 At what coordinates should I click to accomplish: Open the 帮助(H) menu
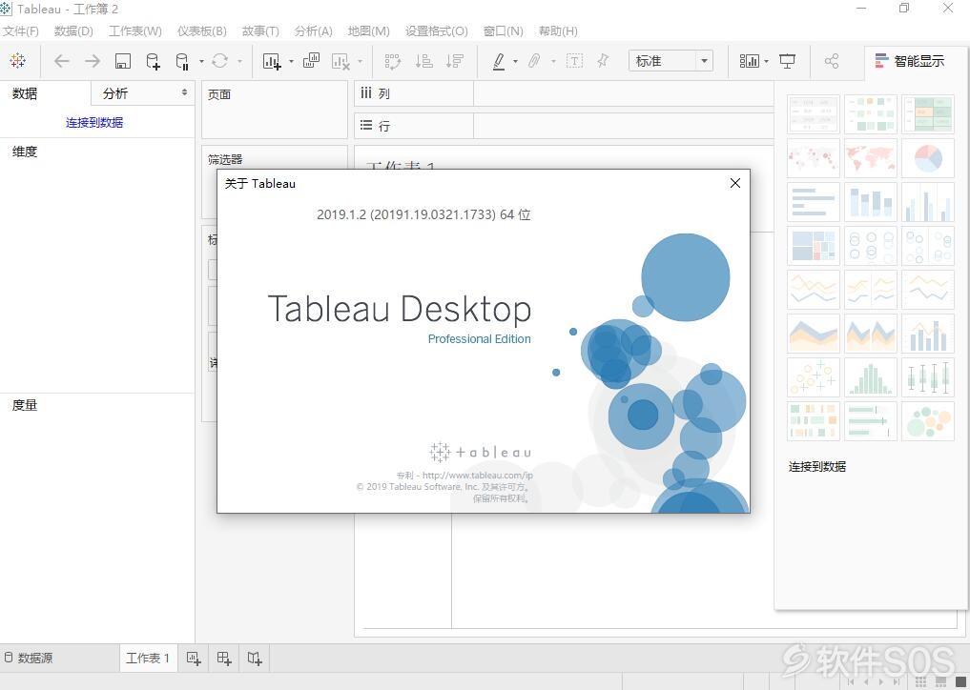coord(558,30)
